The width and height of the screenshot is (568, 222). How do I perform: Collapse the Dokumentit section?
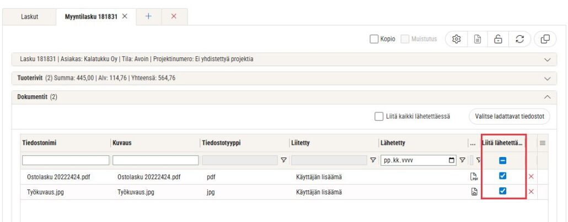click(x=547, y=97)
